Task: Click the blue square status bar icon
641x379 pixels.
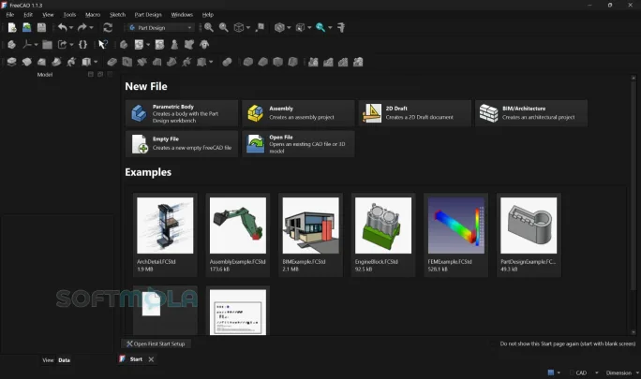Action: tap(551, 372)
